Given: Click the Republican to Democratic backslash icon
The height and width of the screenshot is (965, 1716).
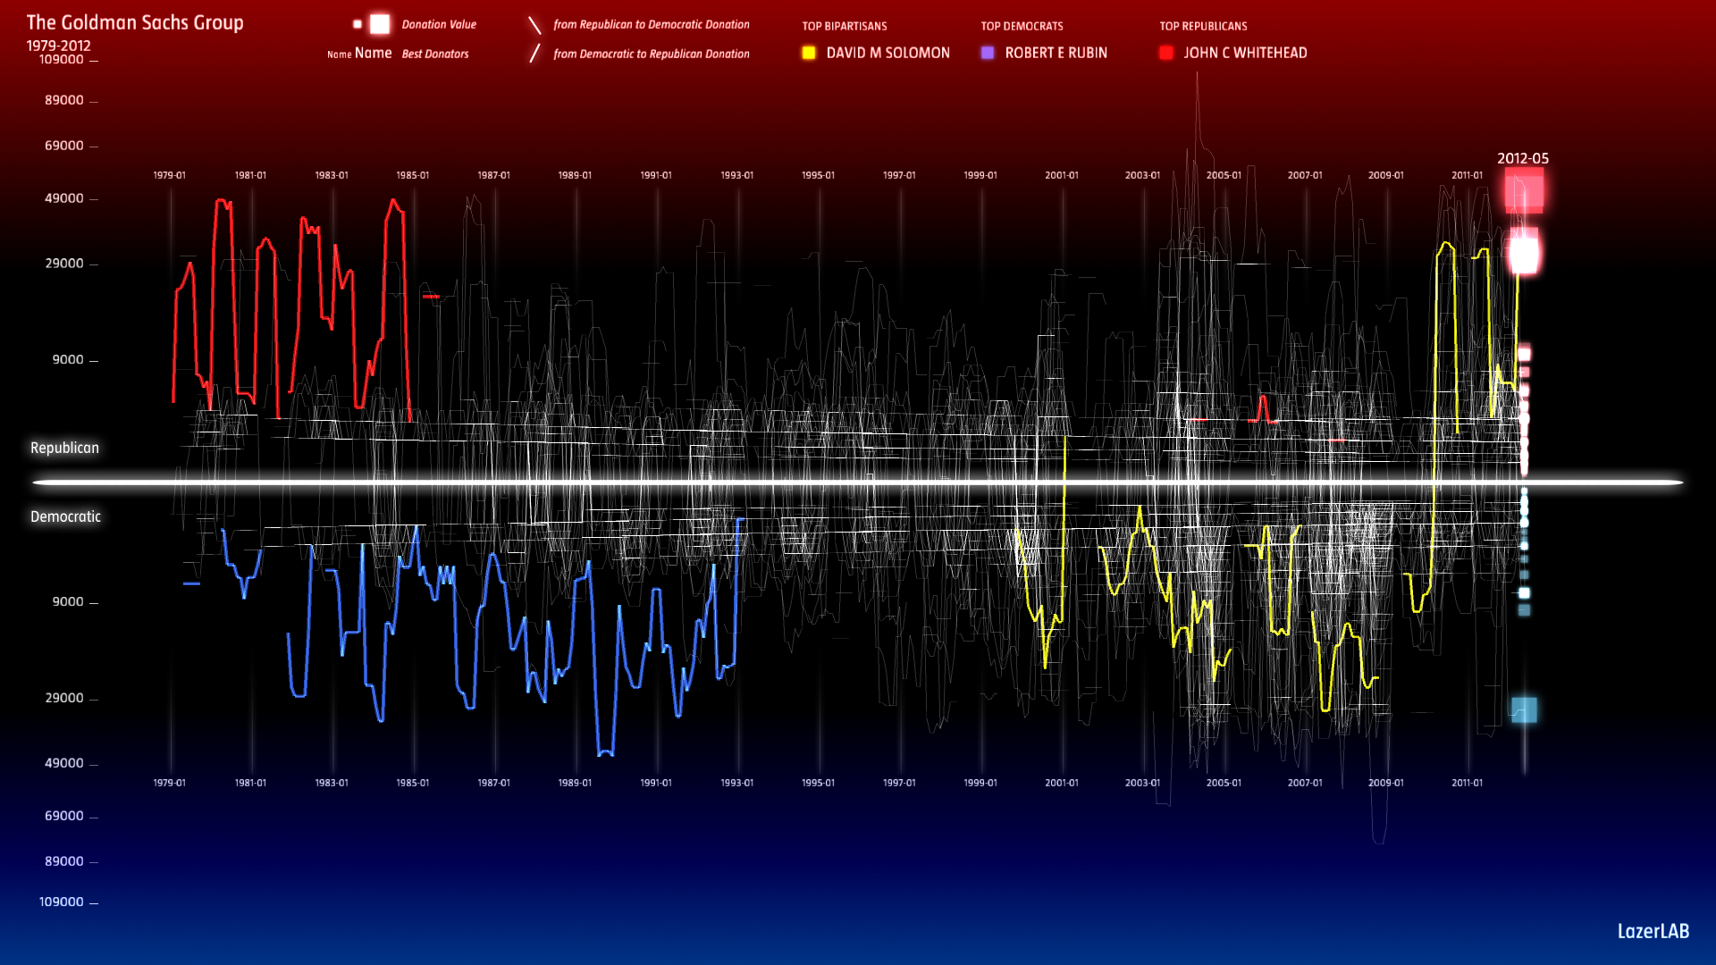Looking at the screenshot, I should (534, 25).
